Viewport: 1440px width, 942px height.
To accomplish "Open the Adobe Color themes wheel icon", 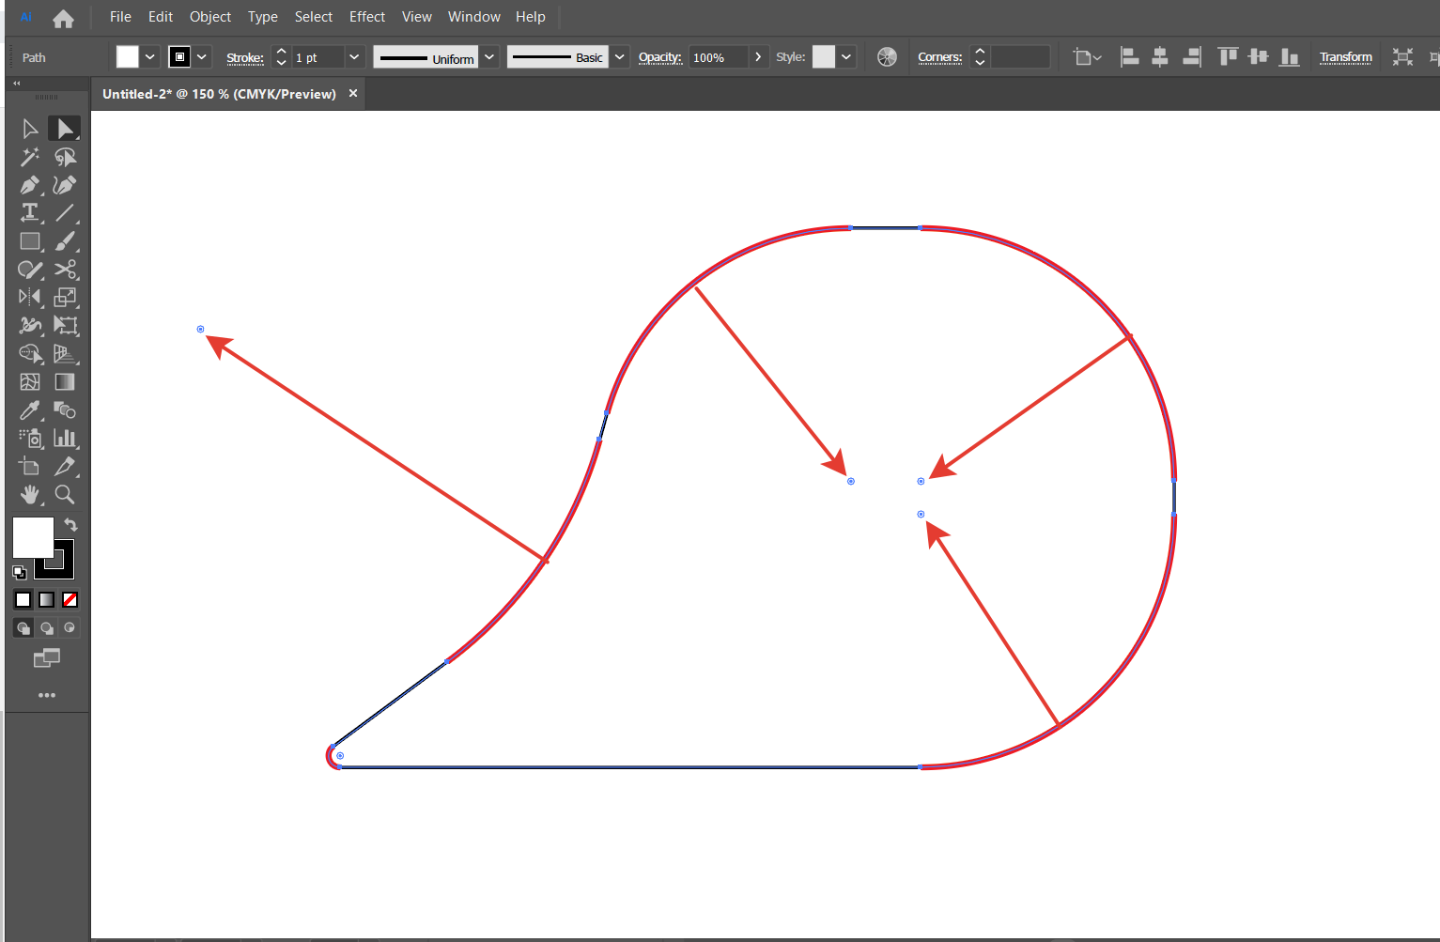I will click(x=887, y=56).
